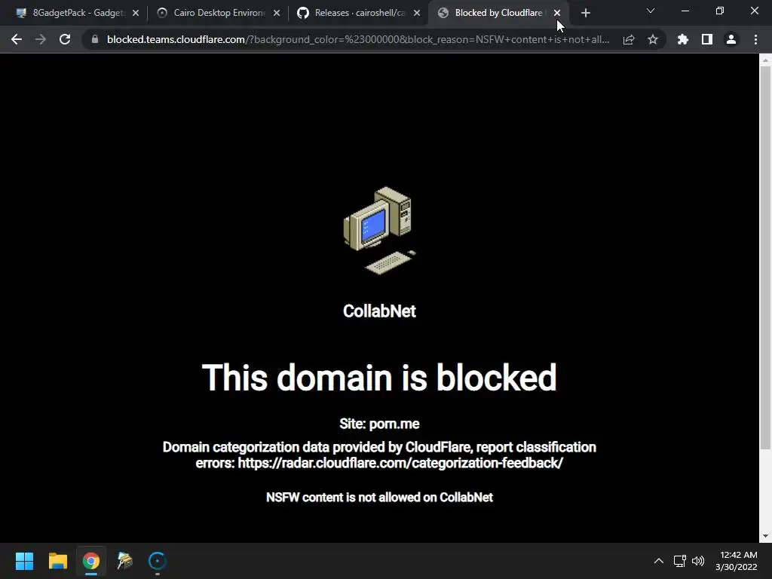Toggle the browser side panel
The height and width of the screenshot is (579, 772).
point(707,39)
